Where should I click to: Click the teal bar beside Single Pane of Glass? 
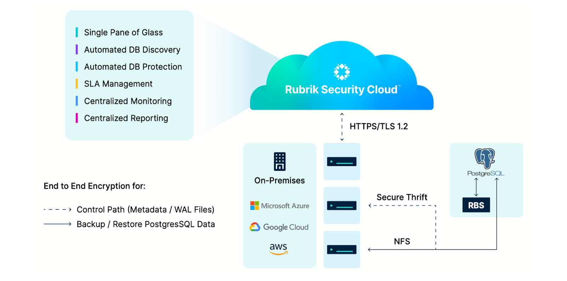(x=77, y=32)
